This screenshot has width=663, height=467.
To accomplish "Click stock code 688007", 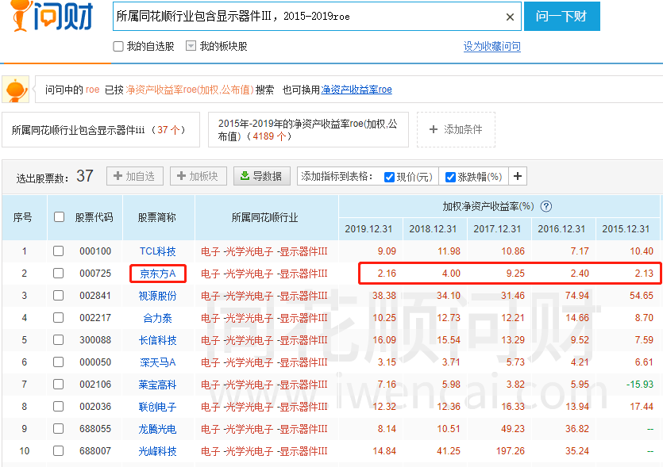I will (95, 451).
